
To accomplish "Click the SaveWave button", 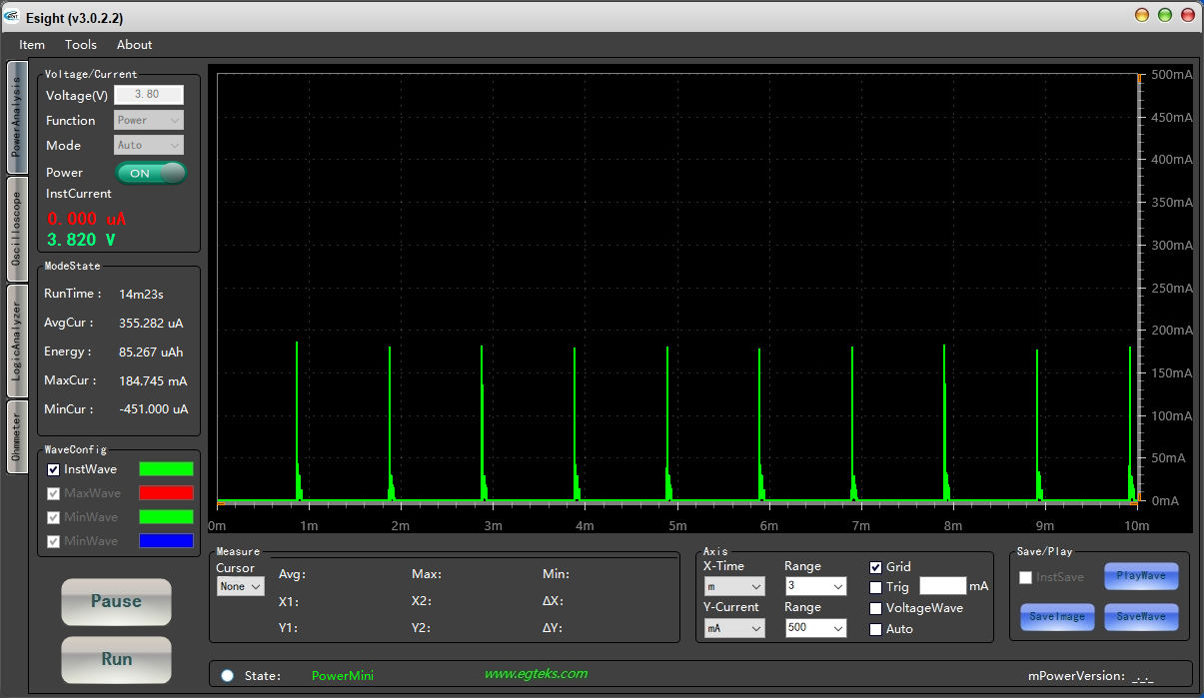I will (1141, 617).
